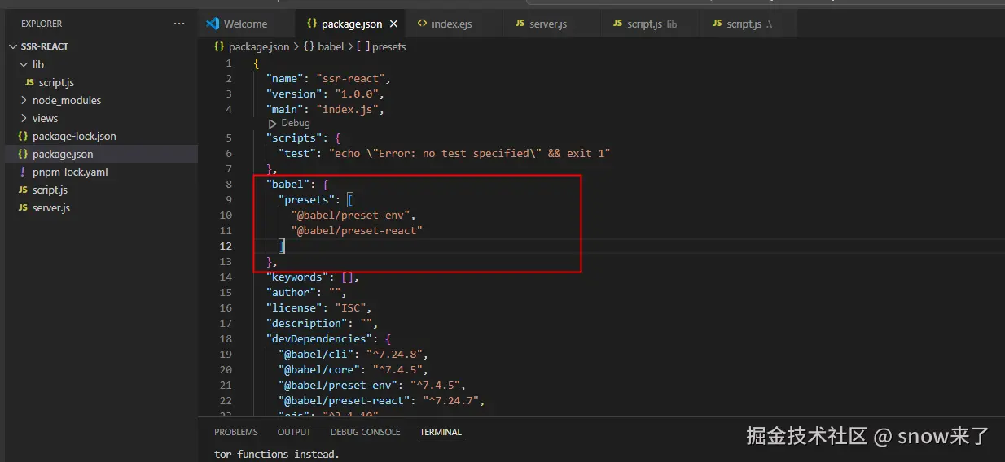Open pnpm-lock.yaml file
Image resolution: width=1005 pixels, height=462 pixels.
click(70, 172)
